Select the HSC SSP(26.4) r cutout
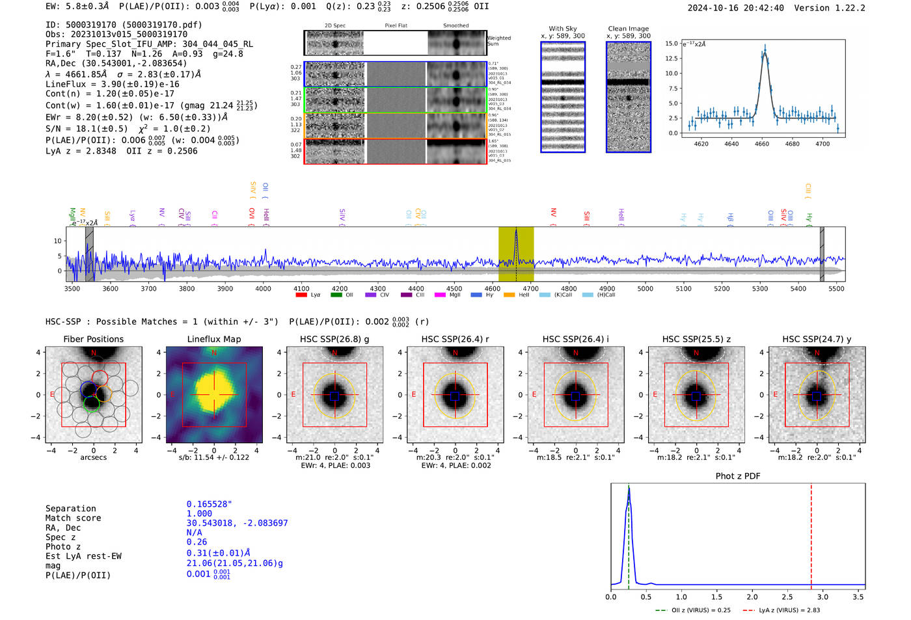 coord(455,394)
